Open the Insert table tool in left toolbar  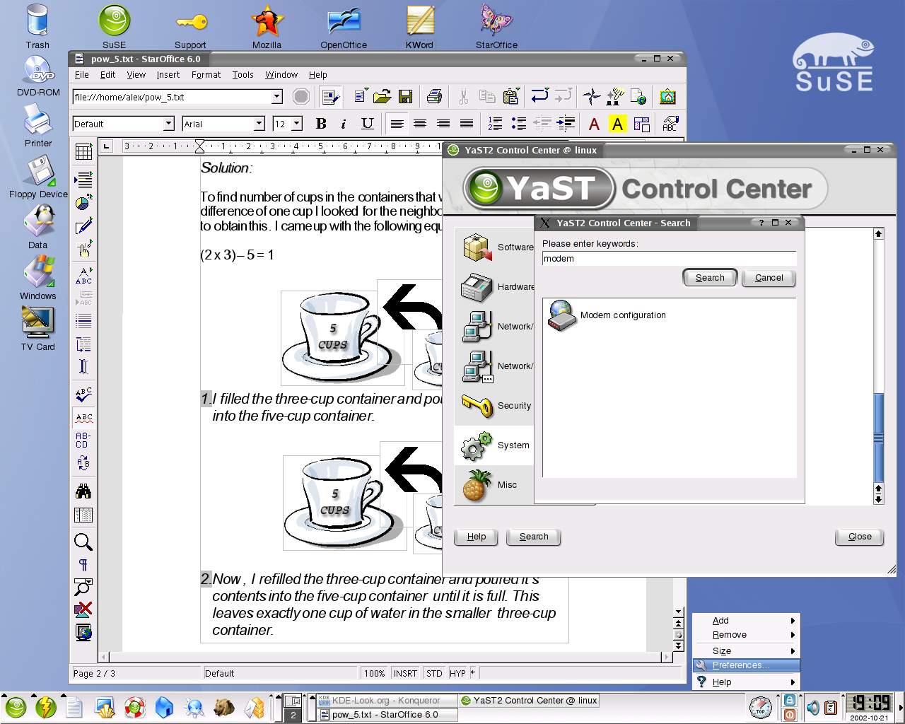[83, 151]
